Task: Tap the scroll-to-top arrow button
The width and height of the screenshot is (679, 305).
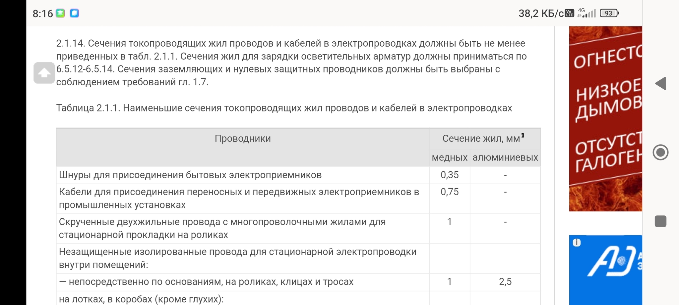Action: (x=44, y=73)
